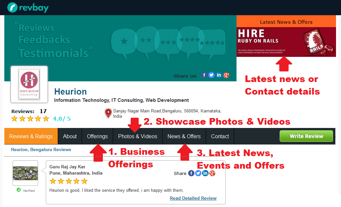Share banner on Google Plus
The image size is (341, 207).
tap(226, 75)
